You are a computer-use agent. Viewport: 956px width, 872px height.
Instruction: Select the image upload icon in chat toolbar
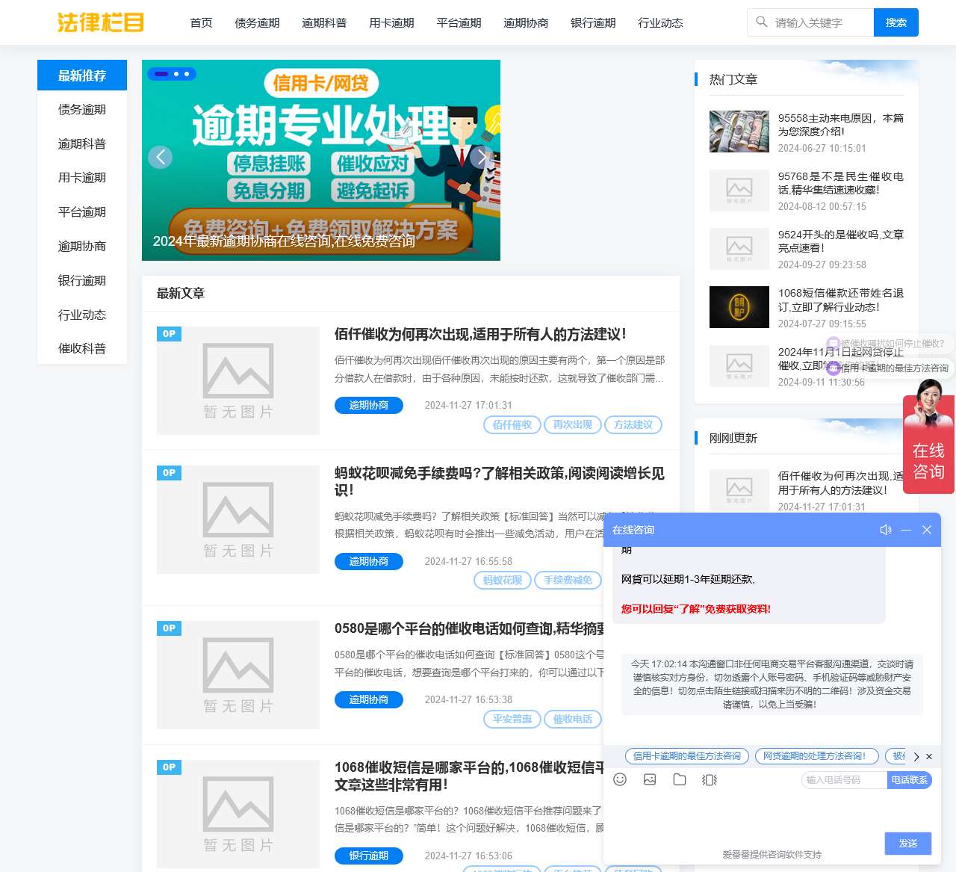tap(650, 779)
